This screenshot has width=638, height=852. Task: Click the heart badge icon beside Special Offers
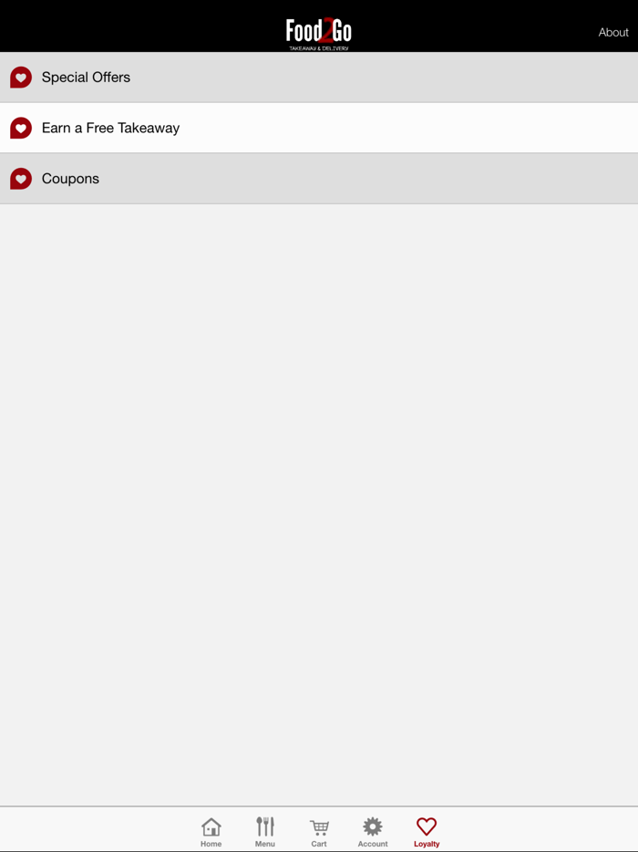click(21, 78)
